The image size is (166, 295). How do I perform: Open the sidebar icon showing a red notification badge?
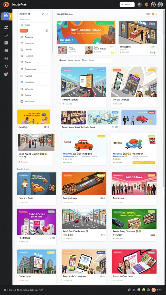tap(6, 74)
